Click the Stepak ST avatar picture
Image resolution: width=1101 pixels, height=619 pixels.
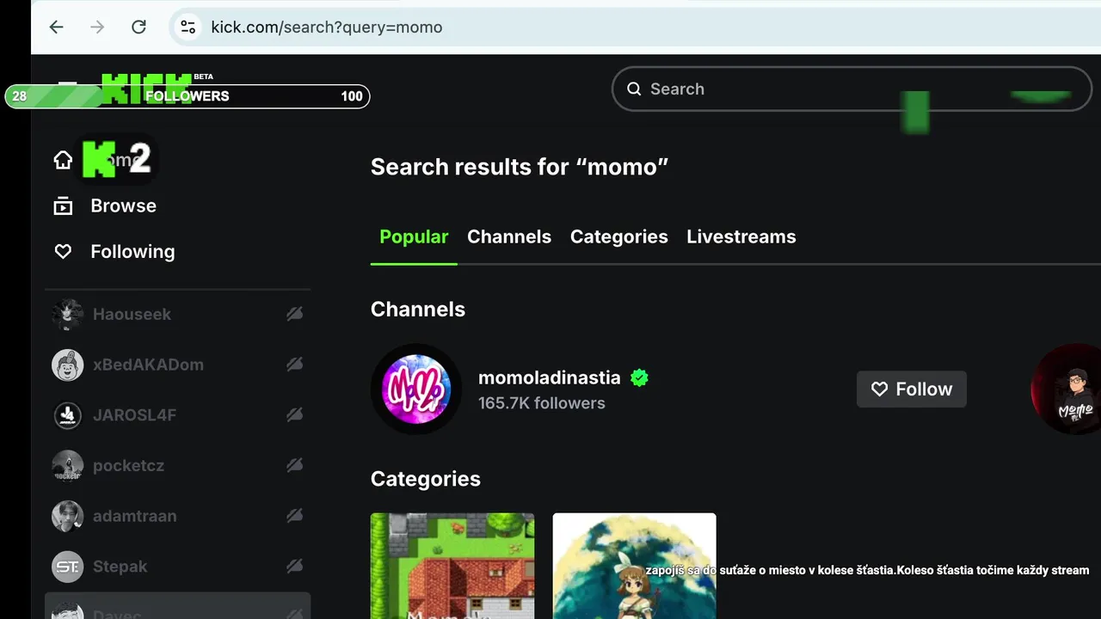click(67, 567)
